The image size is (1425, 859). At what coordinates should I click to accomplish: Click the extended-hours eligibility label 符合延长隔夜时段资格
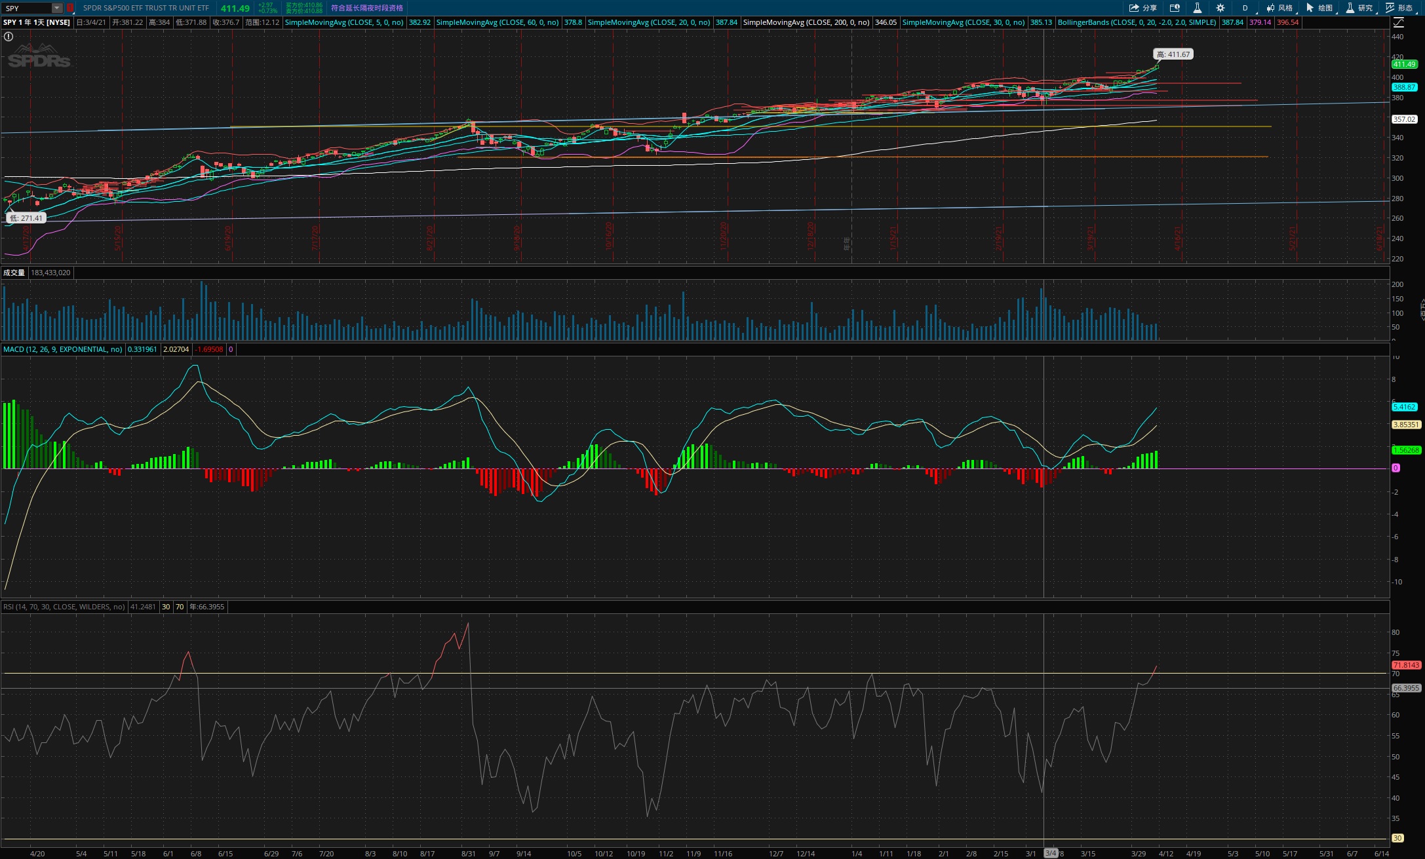coord(367,8)
